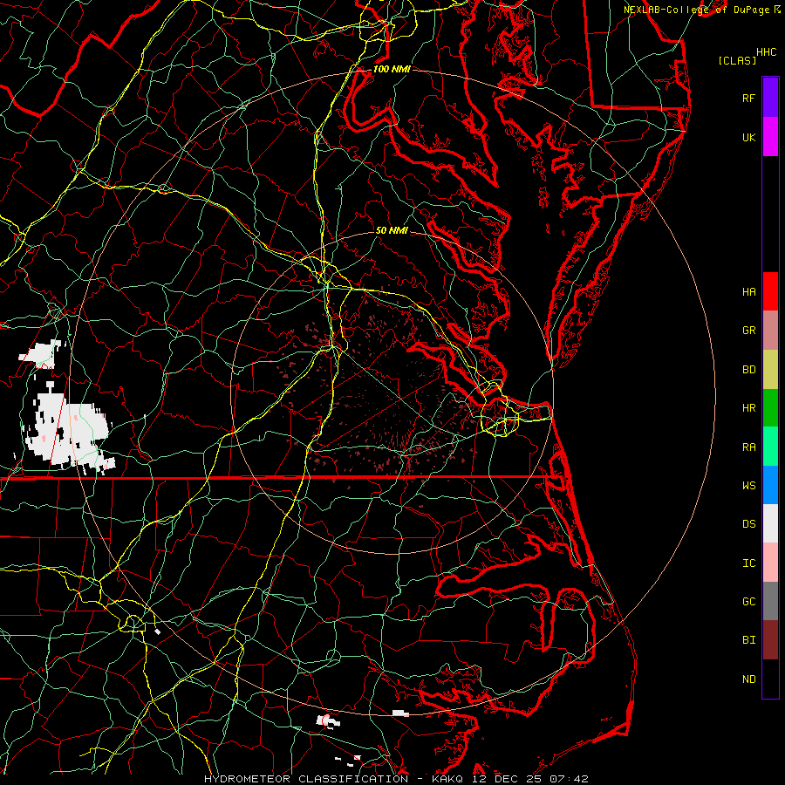Click the HA legend label
The width and height of the screenshot is (785, 785).
point(748,292)
